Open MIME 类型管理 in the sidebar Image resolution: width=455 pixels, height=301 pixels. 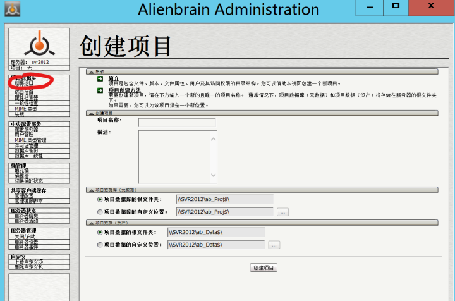pyautogui.click(x=30, y=140)
